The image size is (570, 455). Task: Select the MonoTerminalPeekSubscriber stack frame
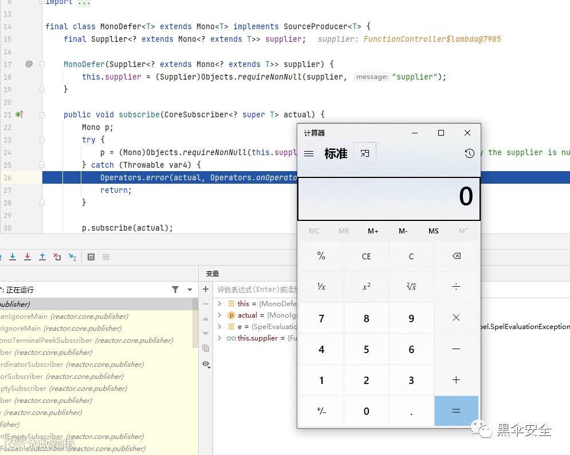tap(97, 341)
